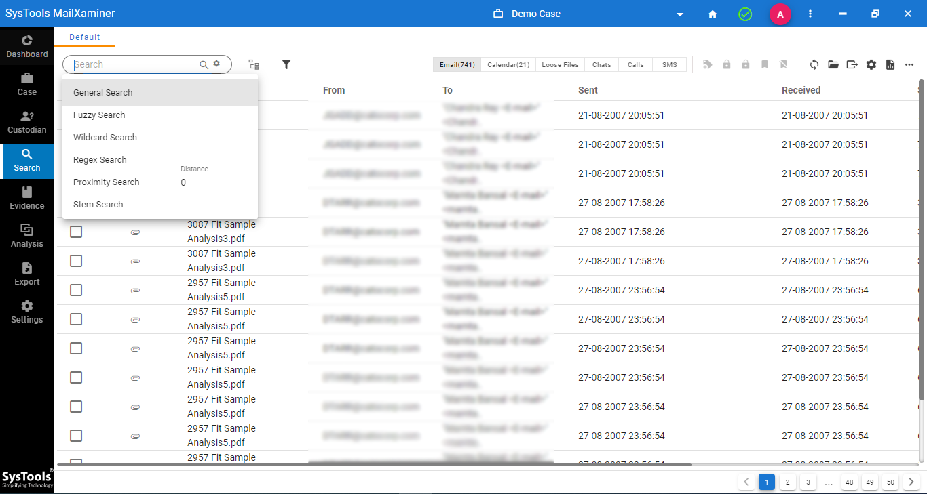Jump to page 48
The height and width of the screenshot is (494, 927).
point(850,482)
